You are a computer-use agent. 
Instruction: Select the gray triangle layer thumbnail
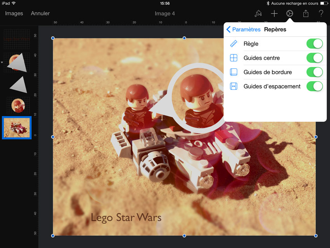(x=19, y=85)
